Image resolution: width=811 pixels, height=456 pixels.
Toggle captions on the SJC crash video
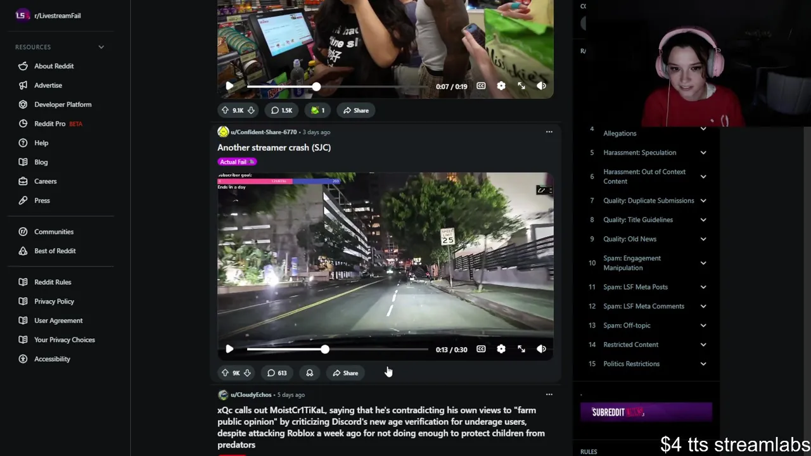click(x=481, y=349)
